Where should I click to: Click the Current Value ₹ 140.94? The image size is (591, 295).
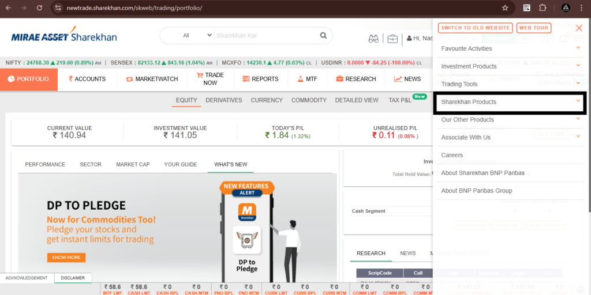pos(69,135)
